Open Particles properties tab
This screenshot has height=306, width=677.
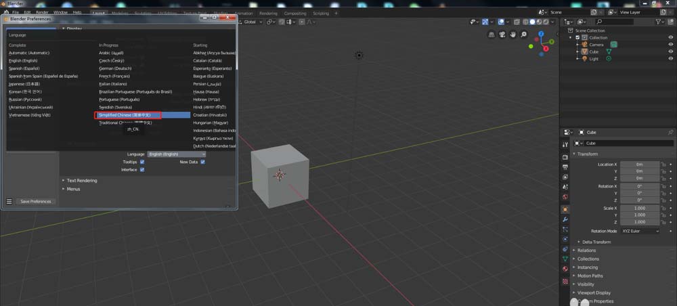565,230
